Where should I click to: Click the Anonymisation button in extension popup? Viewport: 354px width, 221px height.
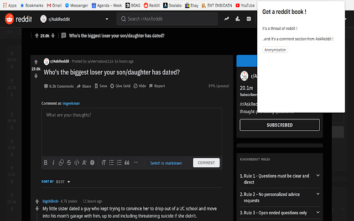point(275,50)
